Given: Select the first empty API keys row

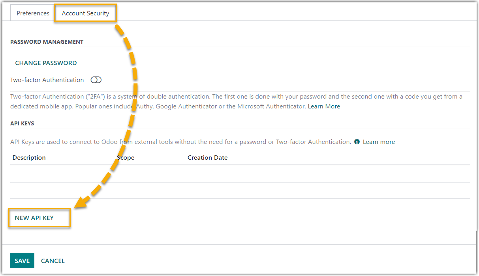Looking at the screenshot, I should point(240,173).
